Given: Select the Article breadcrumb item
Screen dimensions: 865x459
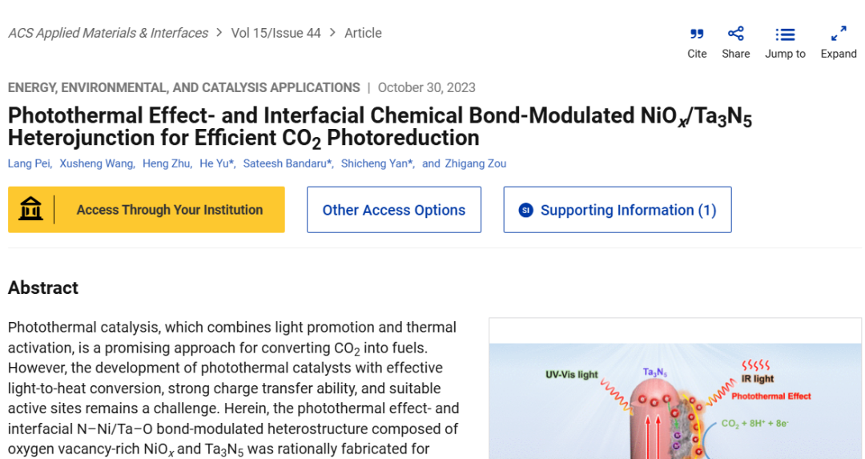Looking at the screenshot, I should click(363, 33).
